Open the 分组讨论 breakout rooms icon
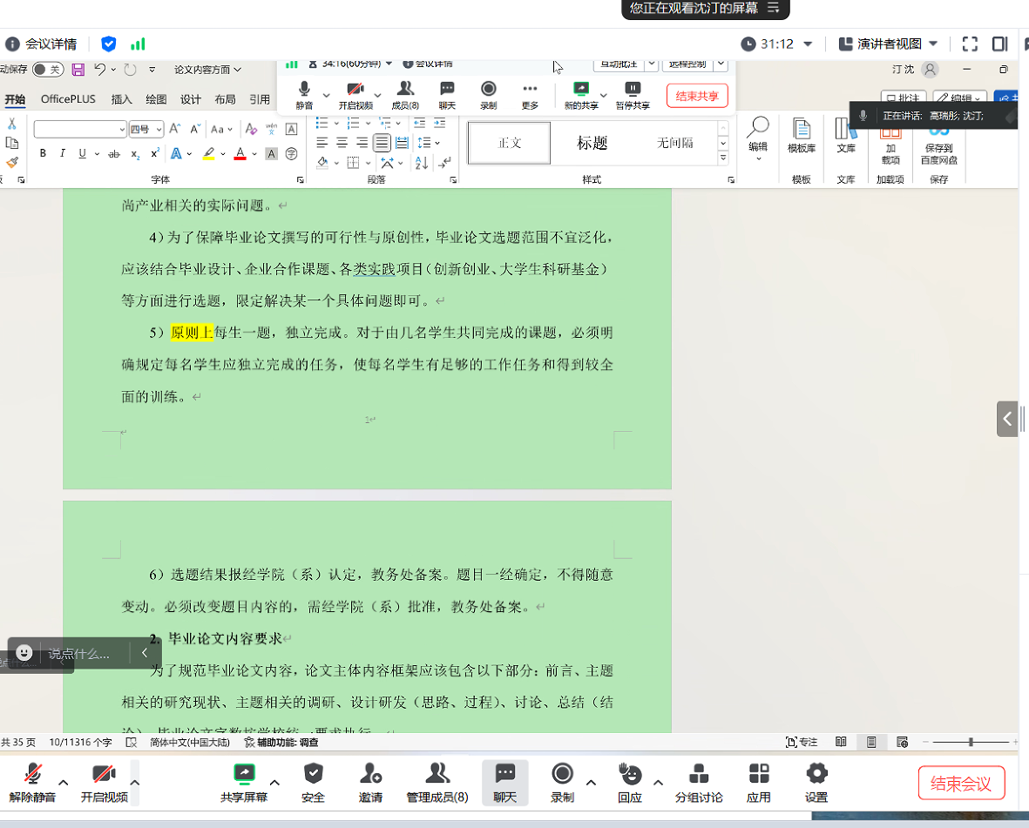 click(698, 774)
